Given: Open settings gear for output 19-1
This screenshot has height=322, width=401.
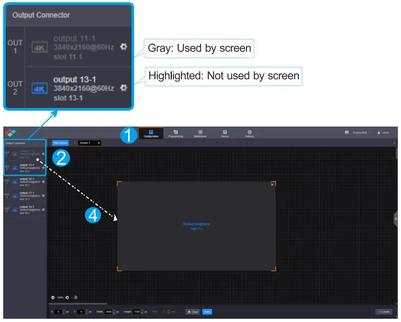Looking at the screenshot, I should 43,210.
